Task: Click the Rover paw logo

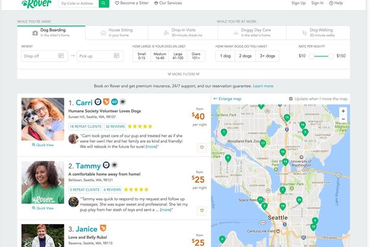Action: click(x=36, y=4)
